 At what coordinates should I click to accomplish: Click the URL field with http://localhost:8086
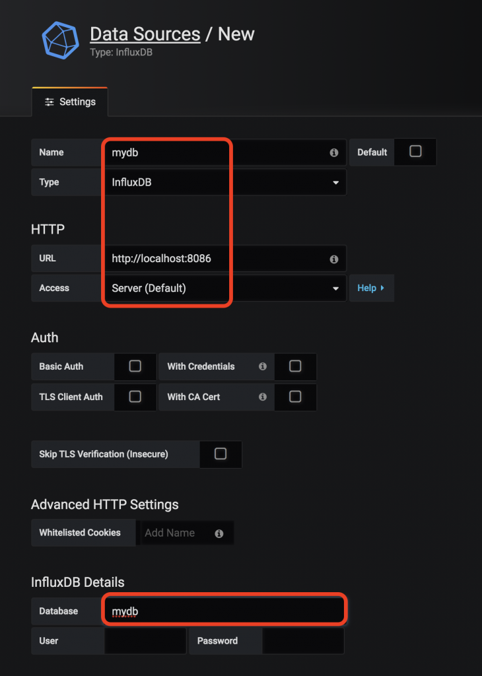[225, 258]
